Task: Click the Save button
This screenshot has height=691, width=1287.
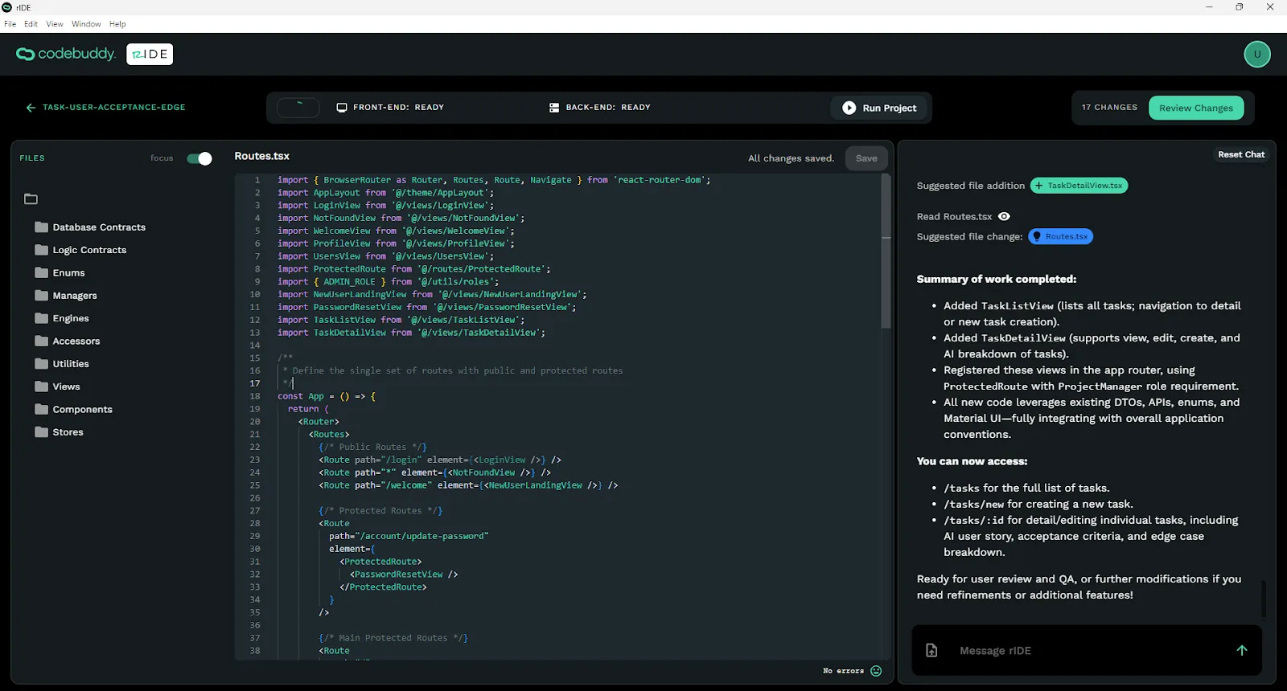Action: pyautogui.click(x=866, y=158)
